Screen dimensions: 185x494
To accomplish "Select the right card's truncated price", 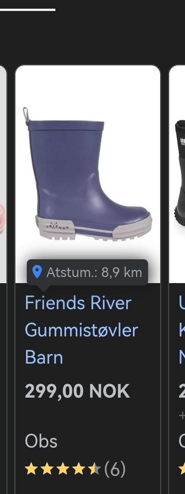I will [x=182, y=392].
